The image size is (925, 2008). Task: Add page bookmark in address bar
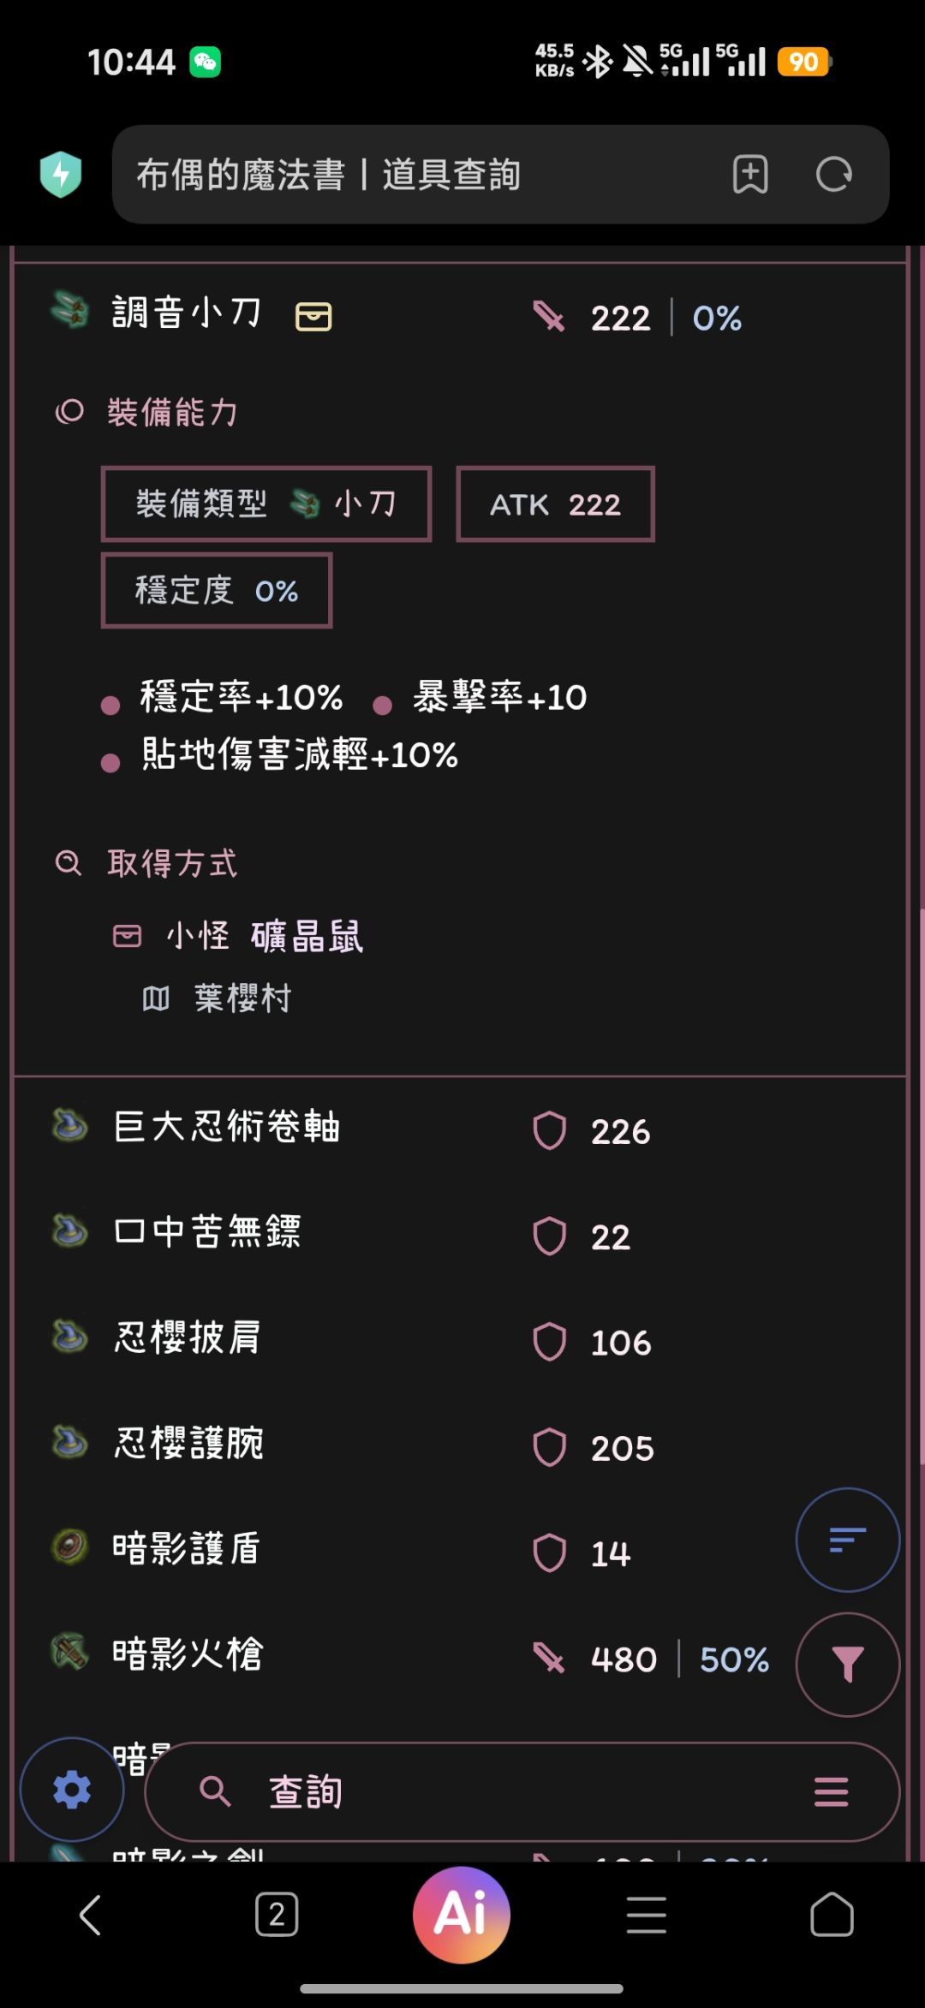tap(750, 175)
